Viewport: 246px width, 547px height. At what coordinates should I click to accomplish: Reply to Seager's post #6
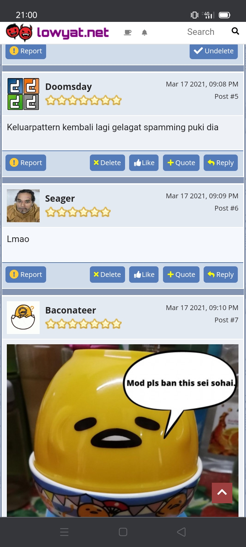[221, 275]
